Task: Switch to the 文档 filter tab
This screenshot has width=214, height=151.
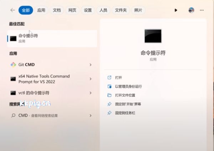Action: point(57,10)
